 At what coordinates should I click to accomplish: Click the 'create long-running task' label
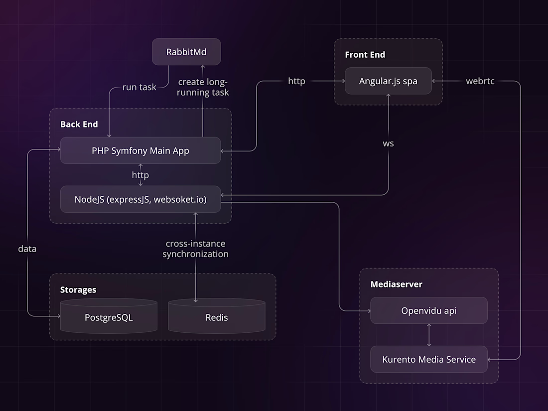pyautogui.click(x=203, y=87)
